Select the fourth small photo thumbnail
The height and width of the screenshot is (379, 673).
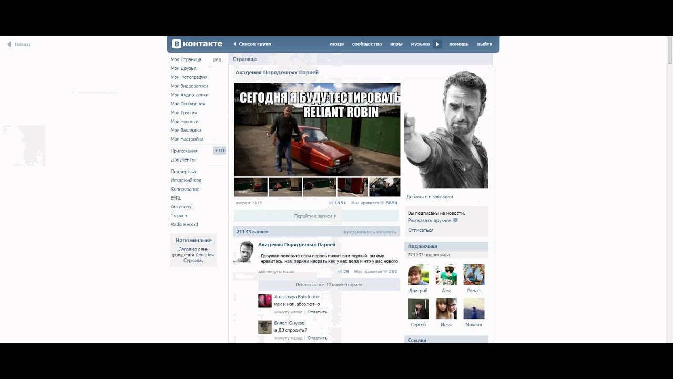pyautogui.click(x=352, y=187)
